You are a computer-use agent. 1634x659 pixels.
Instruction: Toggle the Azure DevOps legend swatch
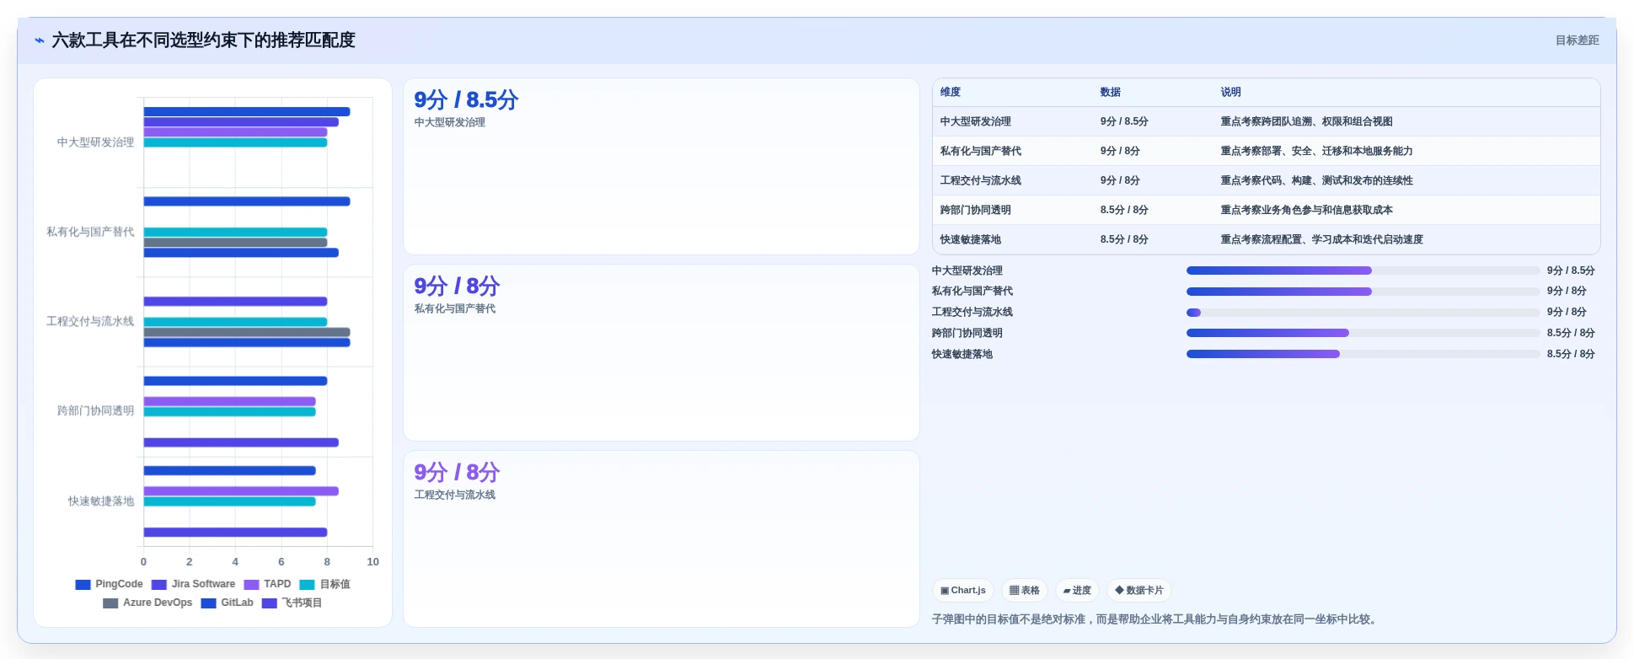110,603
